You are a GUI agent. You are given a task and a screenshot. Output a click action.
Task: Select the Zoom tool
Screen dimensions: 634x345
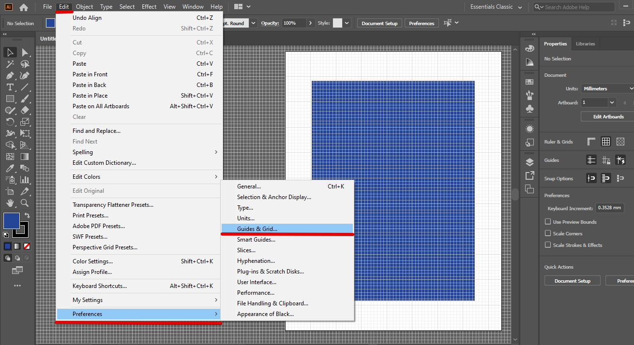coord(25,203)
